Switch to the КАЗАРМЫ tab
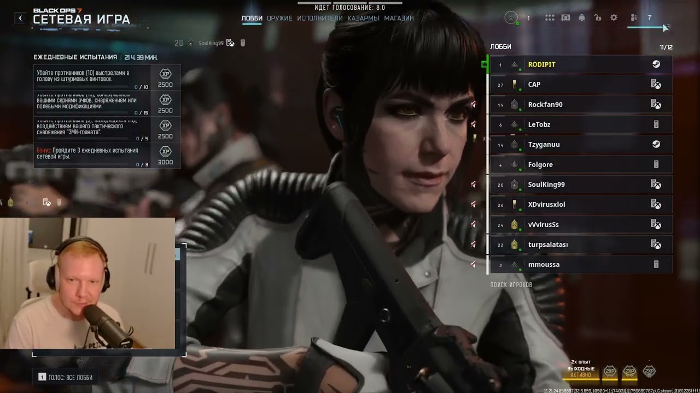The height and width of the screenshot is (393, 700). [x=364, y=18]
